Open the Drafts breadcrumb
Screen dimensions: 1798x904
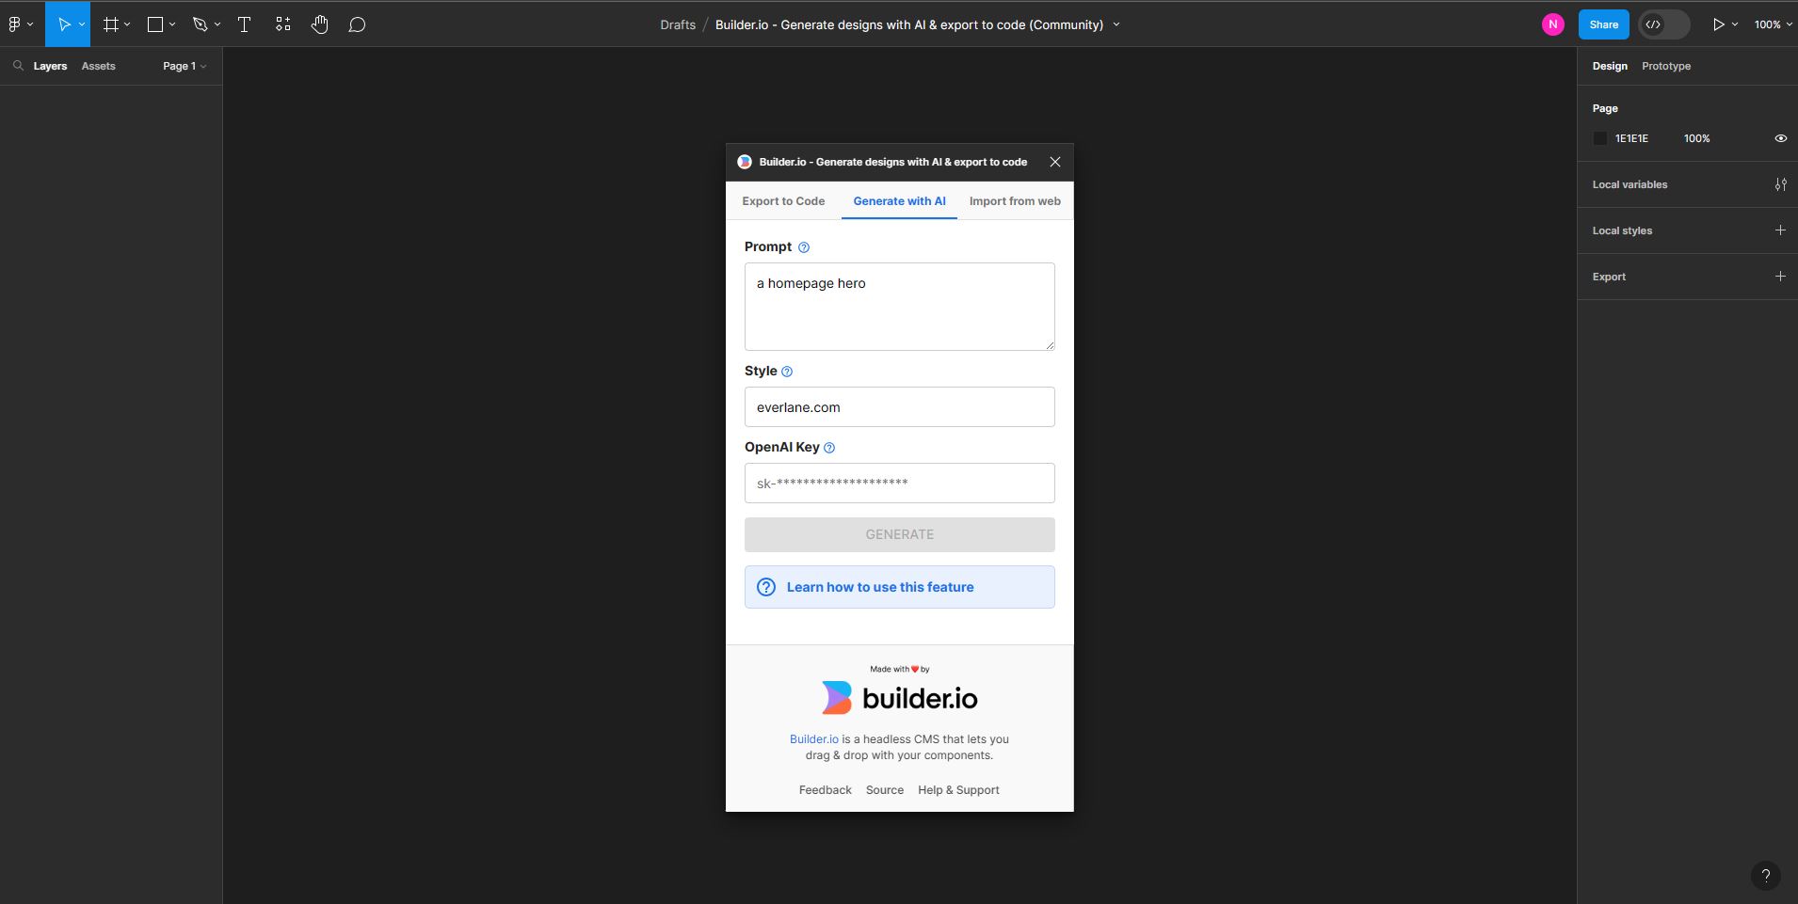tap(678, 24)
